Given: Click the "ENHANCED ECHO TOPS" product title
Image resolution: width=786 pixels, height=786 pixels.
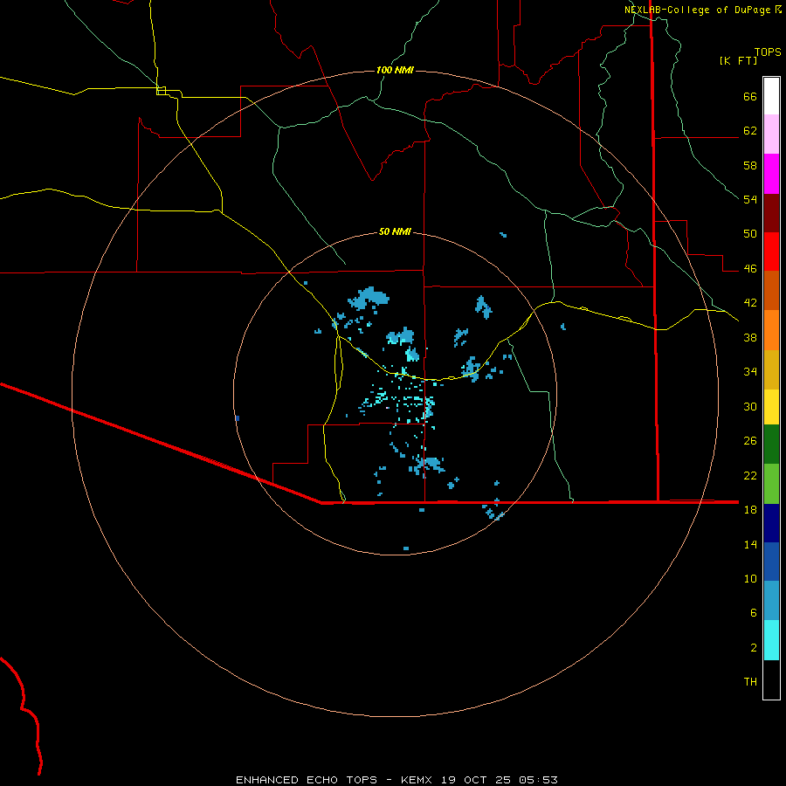Looking at the screenshot, I should point(307,780).
